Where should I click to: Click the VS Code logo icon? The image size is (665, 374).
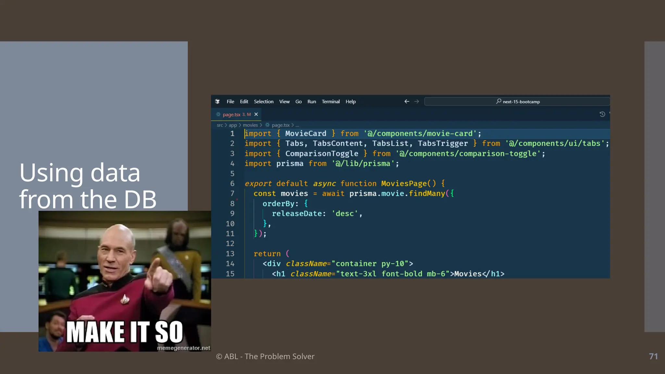(217, 102)
